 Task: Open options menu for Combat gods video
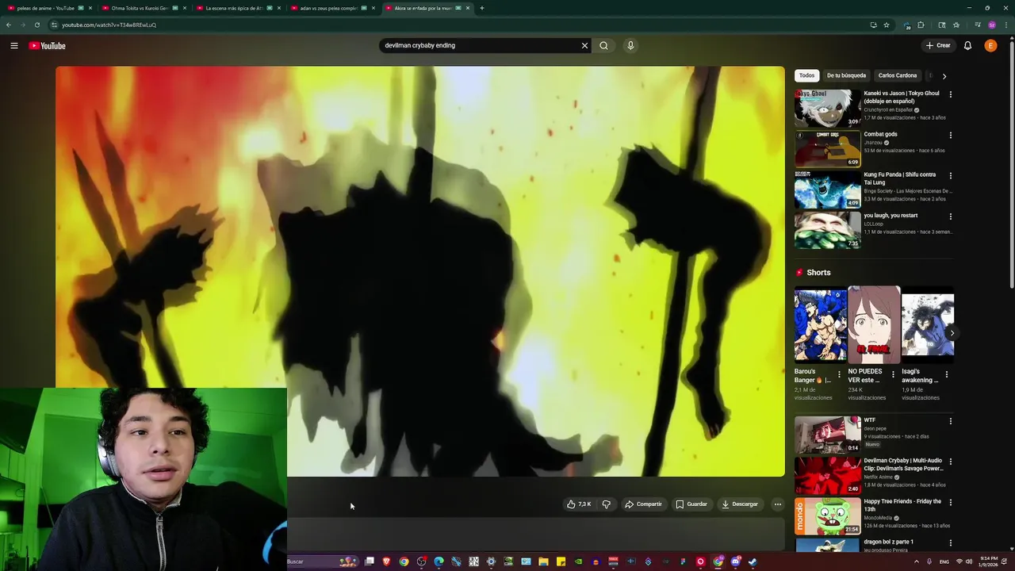pyautogui.click(x=950, y=135)
